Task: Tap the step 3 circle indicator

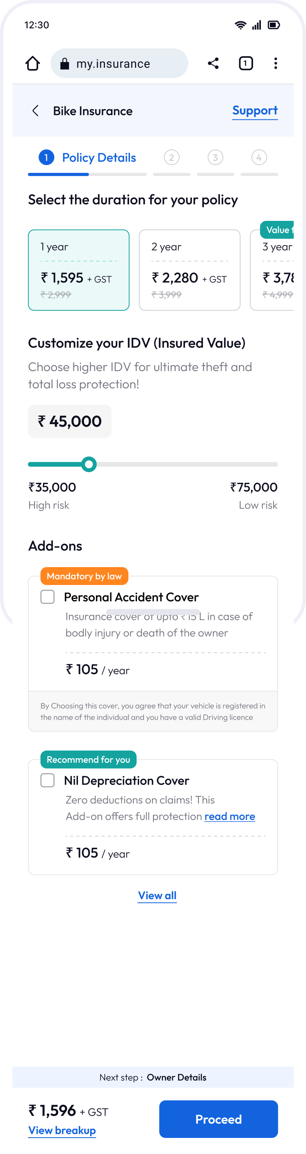Action: pos(215,158)
